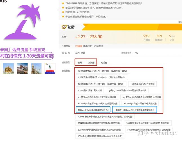
Task: Select the 充话费 business type
Action: coord(104,63)
